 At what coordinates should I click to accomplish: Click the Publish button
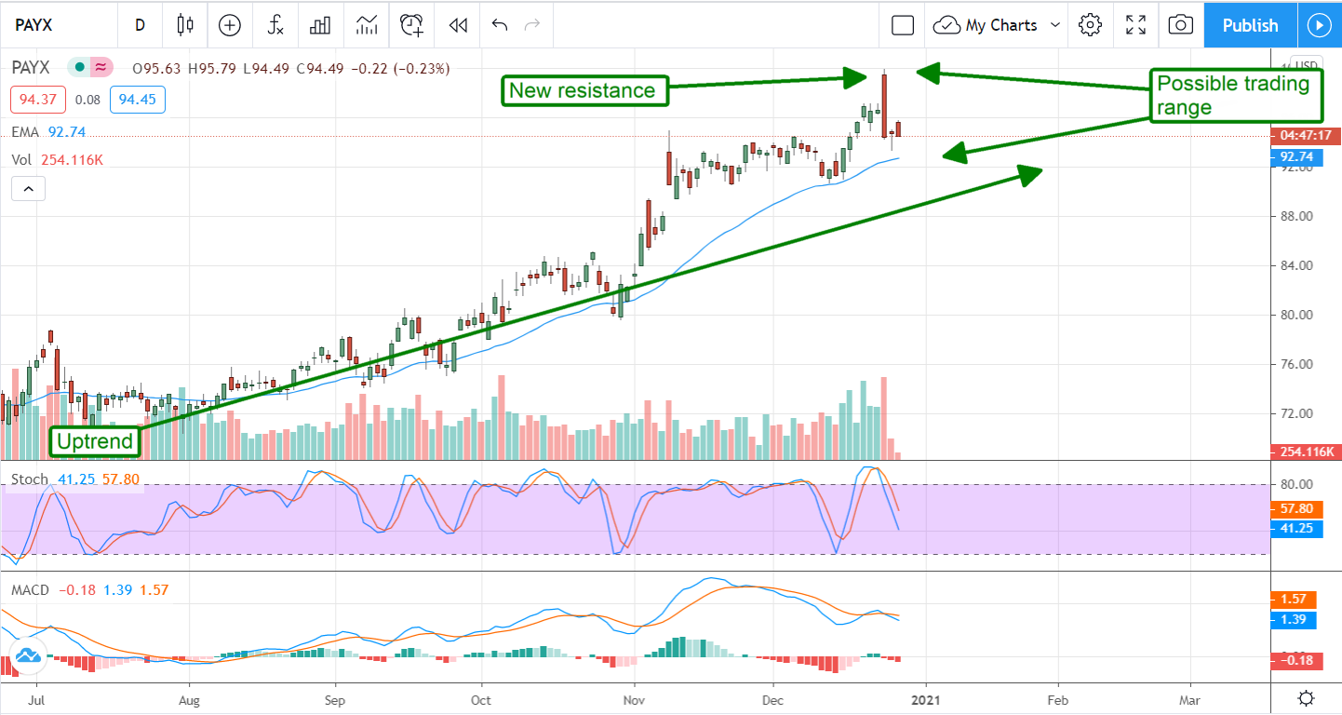coord(1250,25)
